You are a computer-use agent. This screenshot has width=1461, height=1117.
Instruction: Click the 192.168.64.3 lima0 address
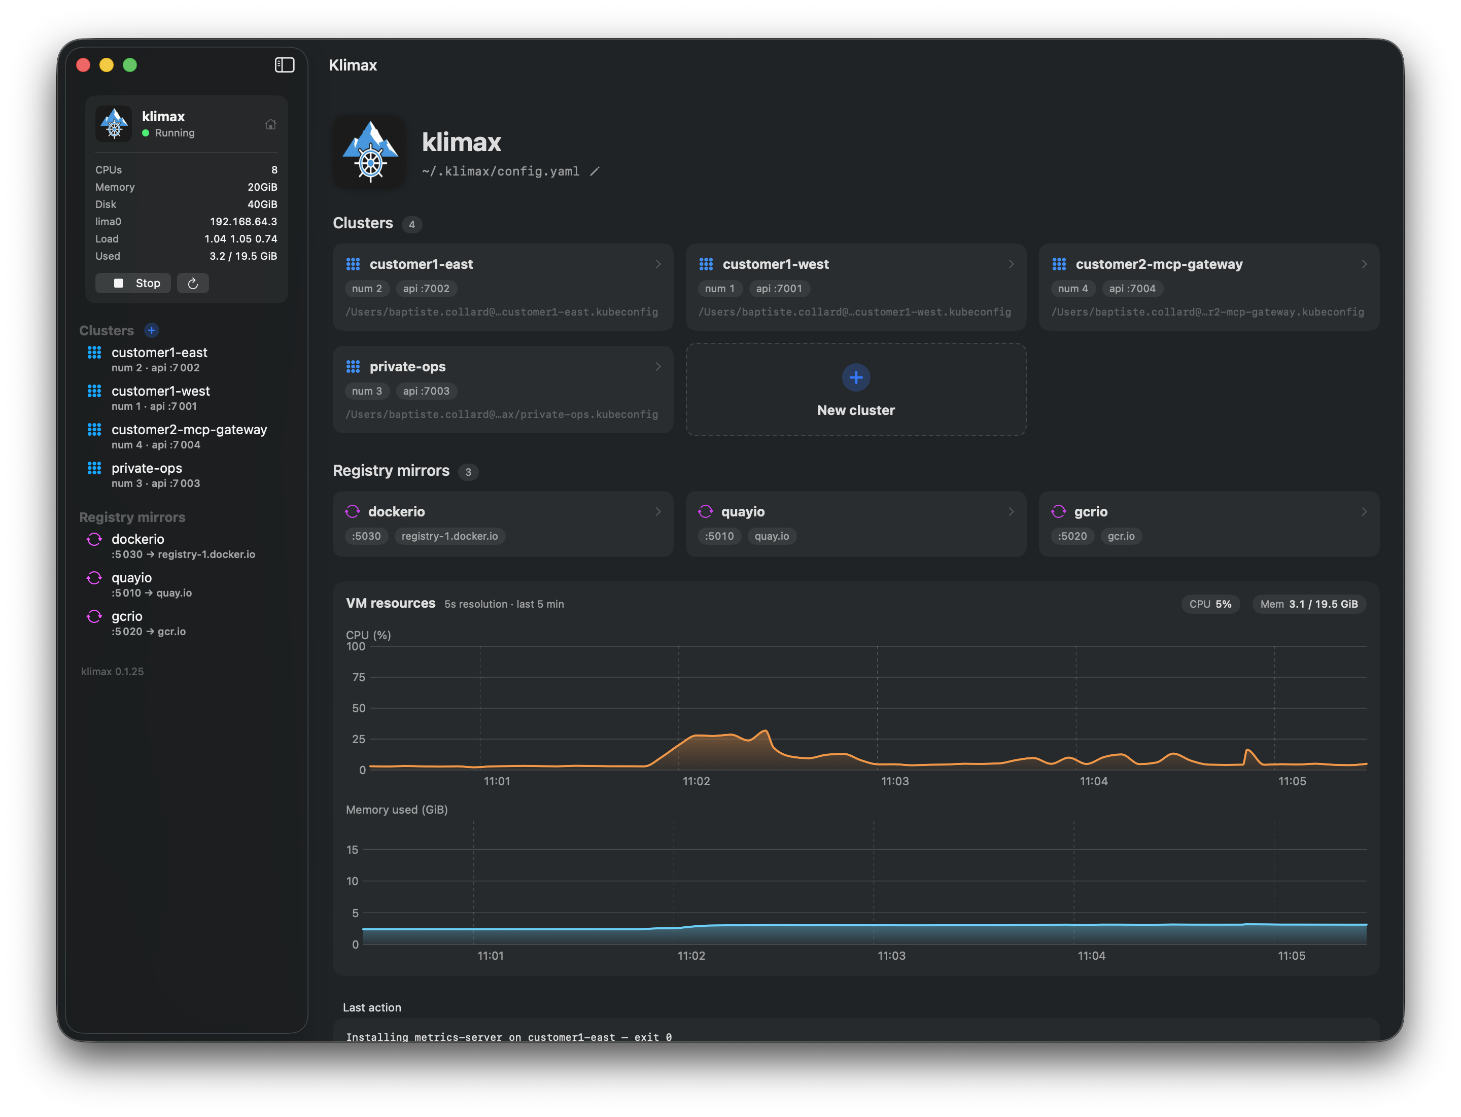(243, 221)
